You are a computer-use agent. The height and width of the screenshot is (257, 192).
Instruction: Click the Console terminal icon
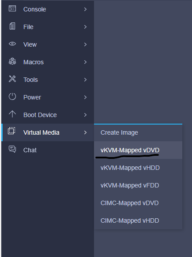click(12, 8)
